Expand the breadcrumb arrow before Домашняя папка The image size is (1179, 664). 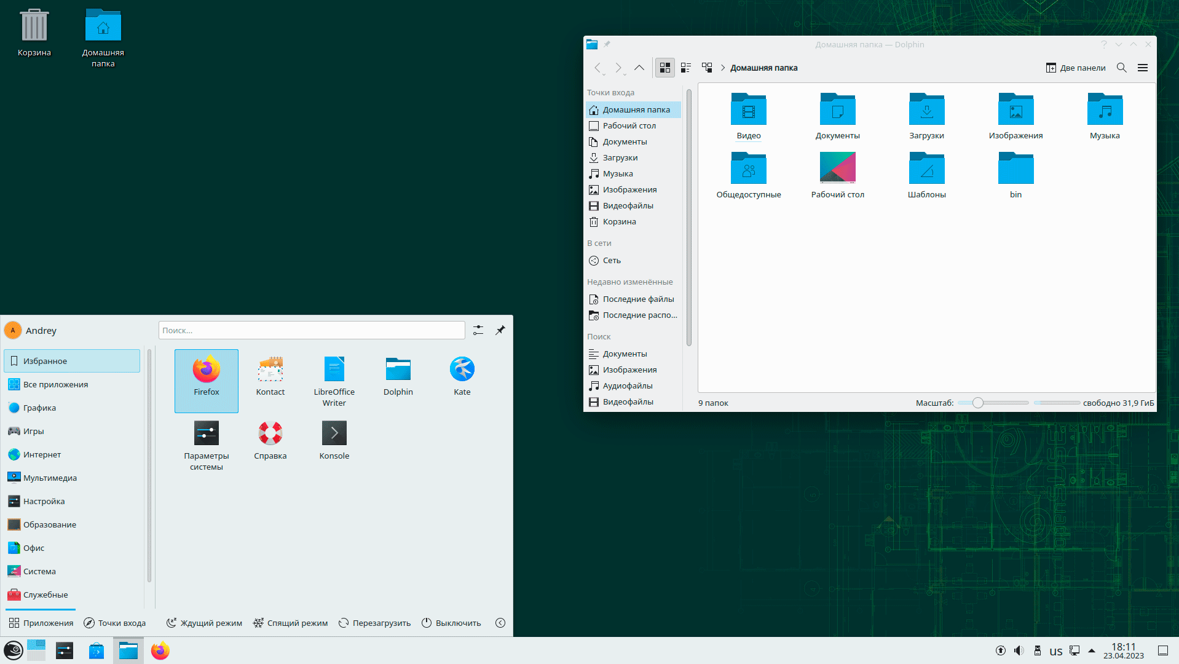[x=723, y=68]
